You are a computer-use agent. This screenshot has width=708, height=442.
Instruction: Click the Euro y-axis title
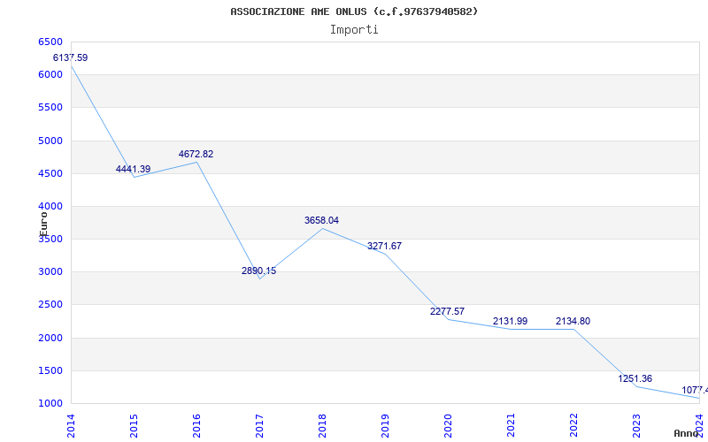(43, 225)
